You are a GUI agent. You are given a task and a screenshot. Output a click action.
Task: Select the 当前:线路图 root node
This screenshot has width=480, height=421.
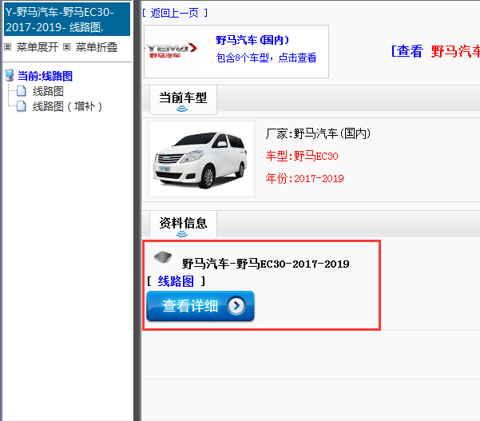point(45,76)
